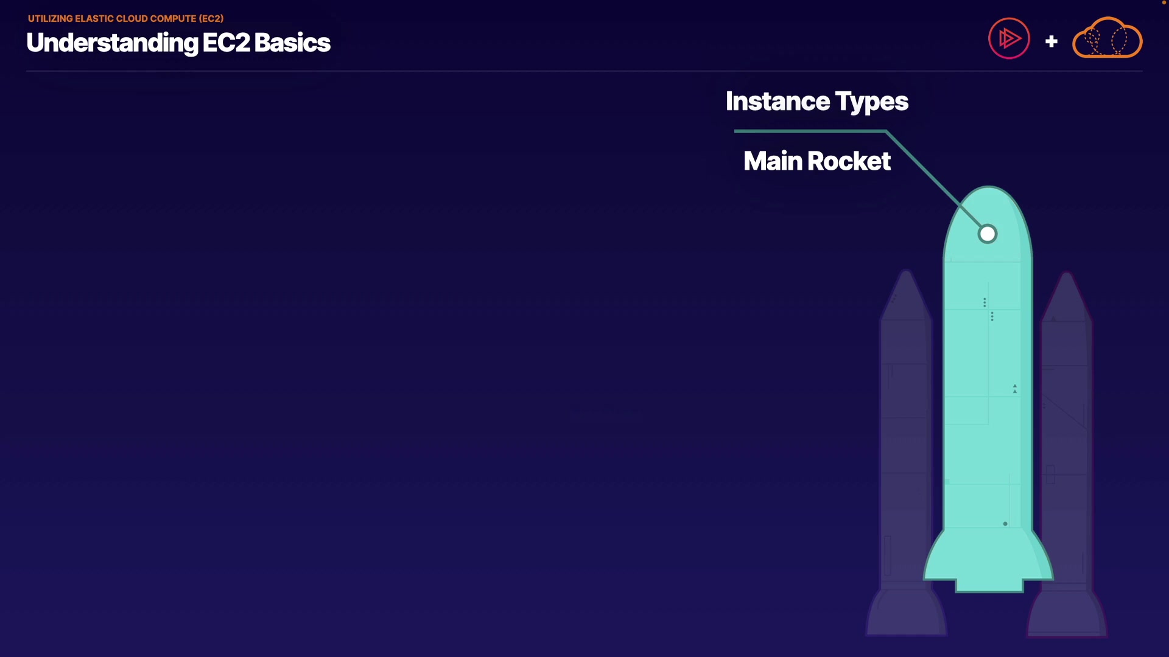Click the "Main Rocket" label

pos(816,161)
